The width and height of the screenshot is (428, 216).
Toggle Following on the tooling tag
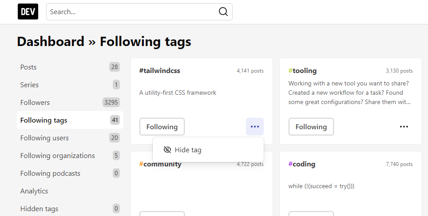point(311,127)
